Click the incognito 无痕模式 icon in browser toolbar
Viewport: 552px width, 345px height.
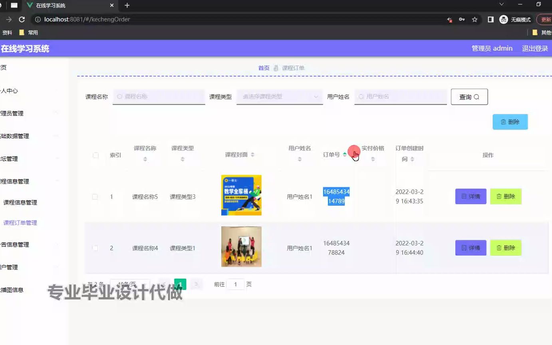click(503, 19)
